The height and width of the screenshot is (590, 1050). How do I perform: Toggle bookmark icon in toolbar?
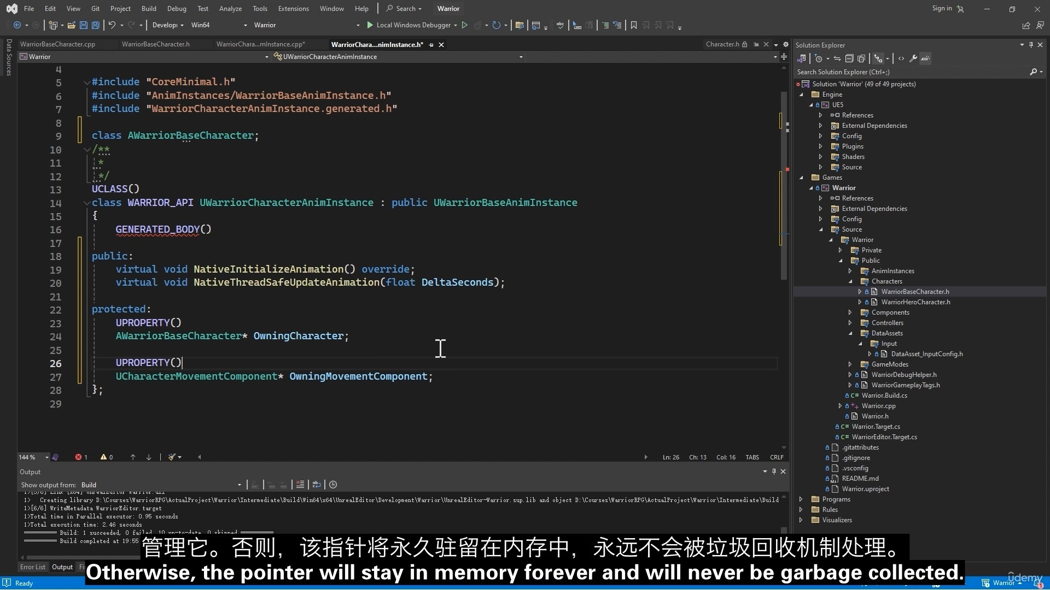[x=634, y=25]
